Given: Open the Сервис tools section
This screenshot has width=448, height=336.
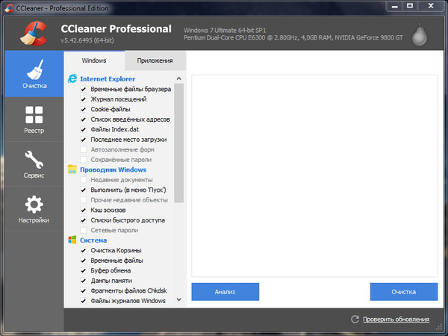Looking at the screenshot, I should pos(34,164).
